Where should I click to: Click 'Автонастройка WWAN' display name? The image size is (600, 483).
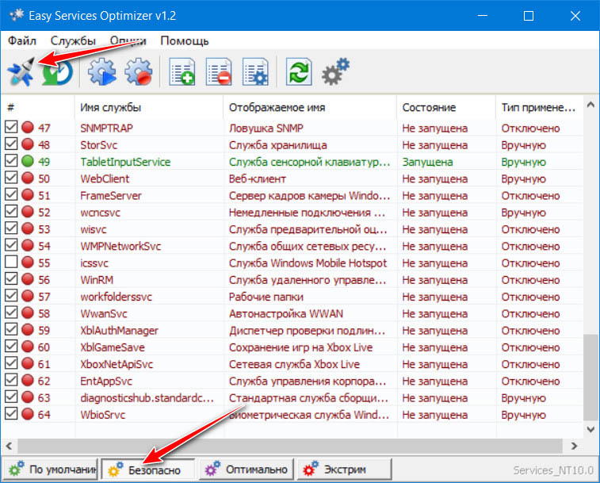pyautogui.click(x=286, y=313)
